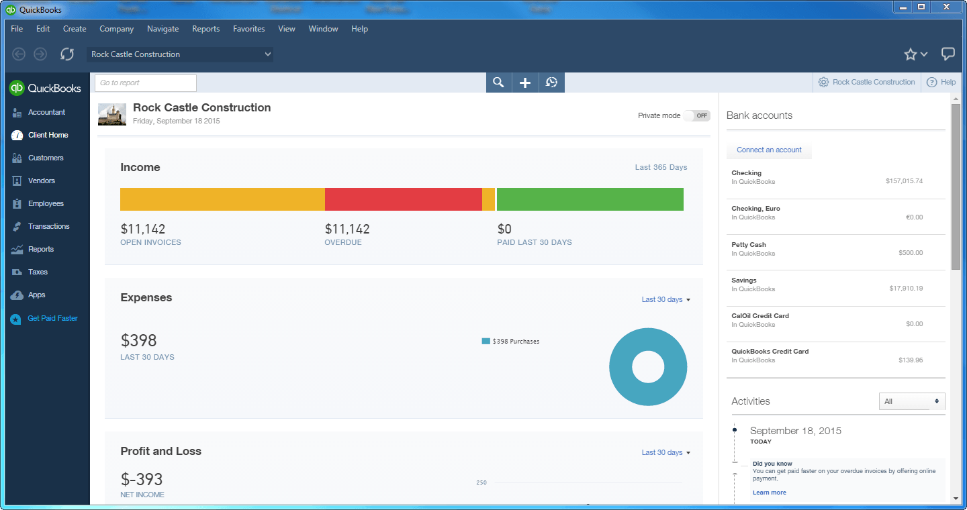
Task: Click the QuickBooks logo in sidebar
Action: 45,88
